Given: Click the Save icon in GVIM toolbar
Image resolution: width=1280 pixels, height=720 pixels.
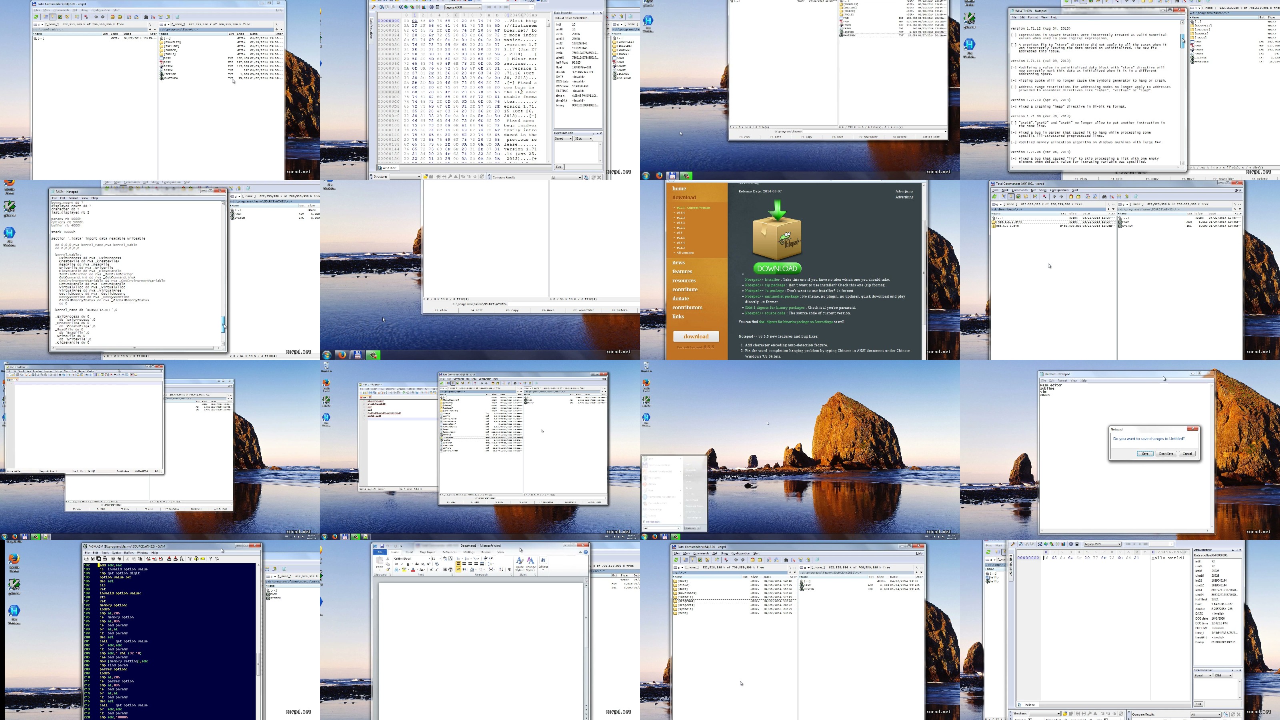Looking at the screenshot, I should pos(93,559).
